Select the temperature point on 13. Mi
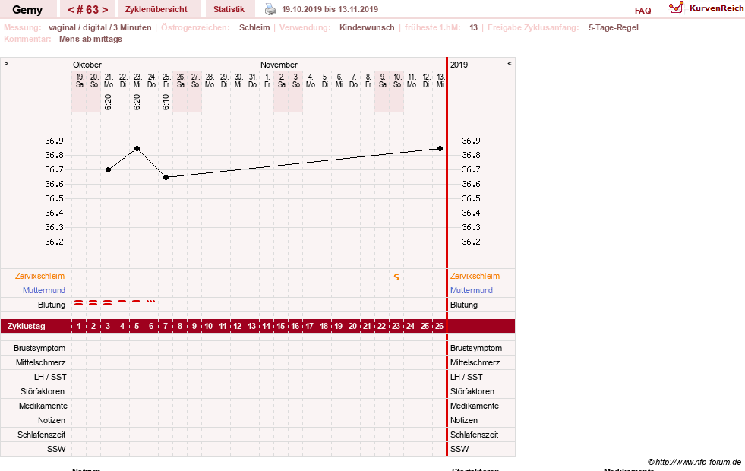 pyautogui.click(x=440, y=149)
